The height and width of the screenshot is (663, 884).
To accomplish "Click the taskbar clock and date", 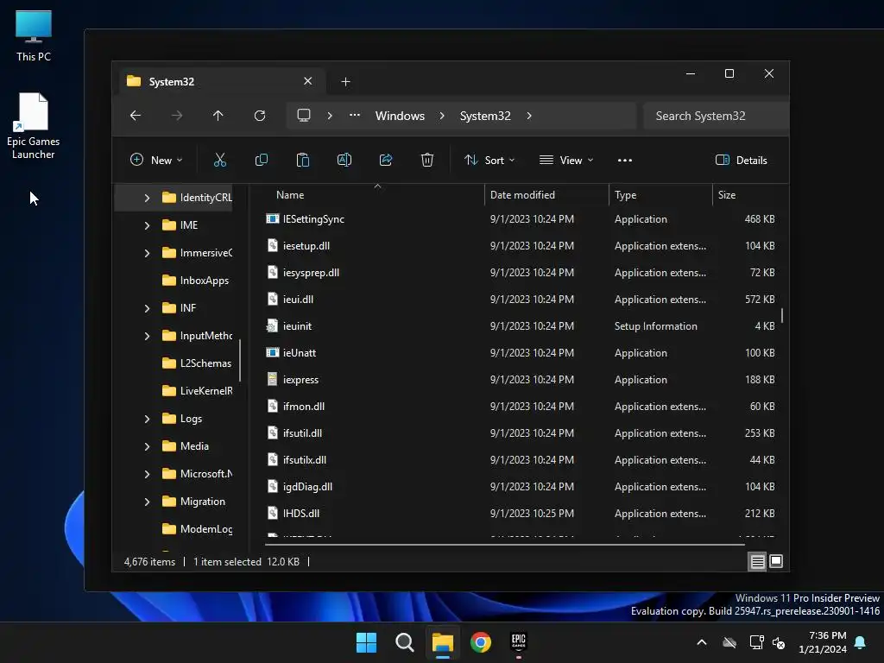I will point(823,642).
